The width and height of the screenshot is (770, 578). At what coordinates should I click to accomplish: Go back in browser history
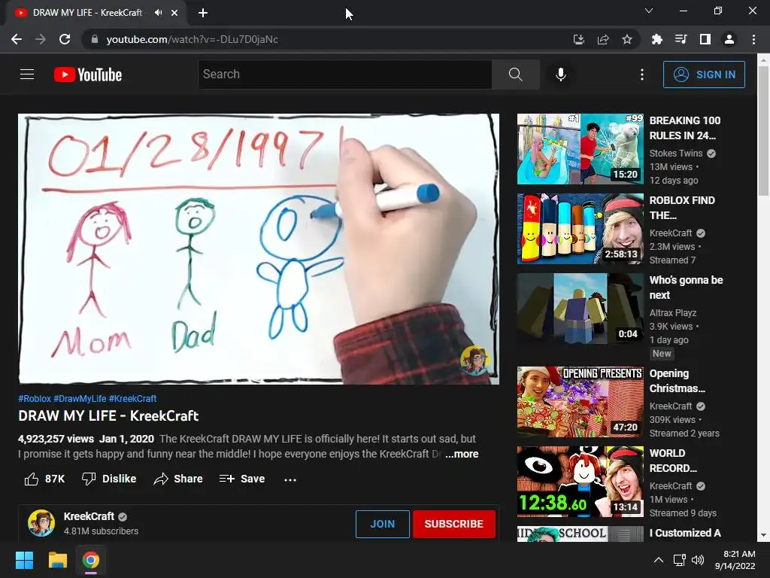point(17,39)
